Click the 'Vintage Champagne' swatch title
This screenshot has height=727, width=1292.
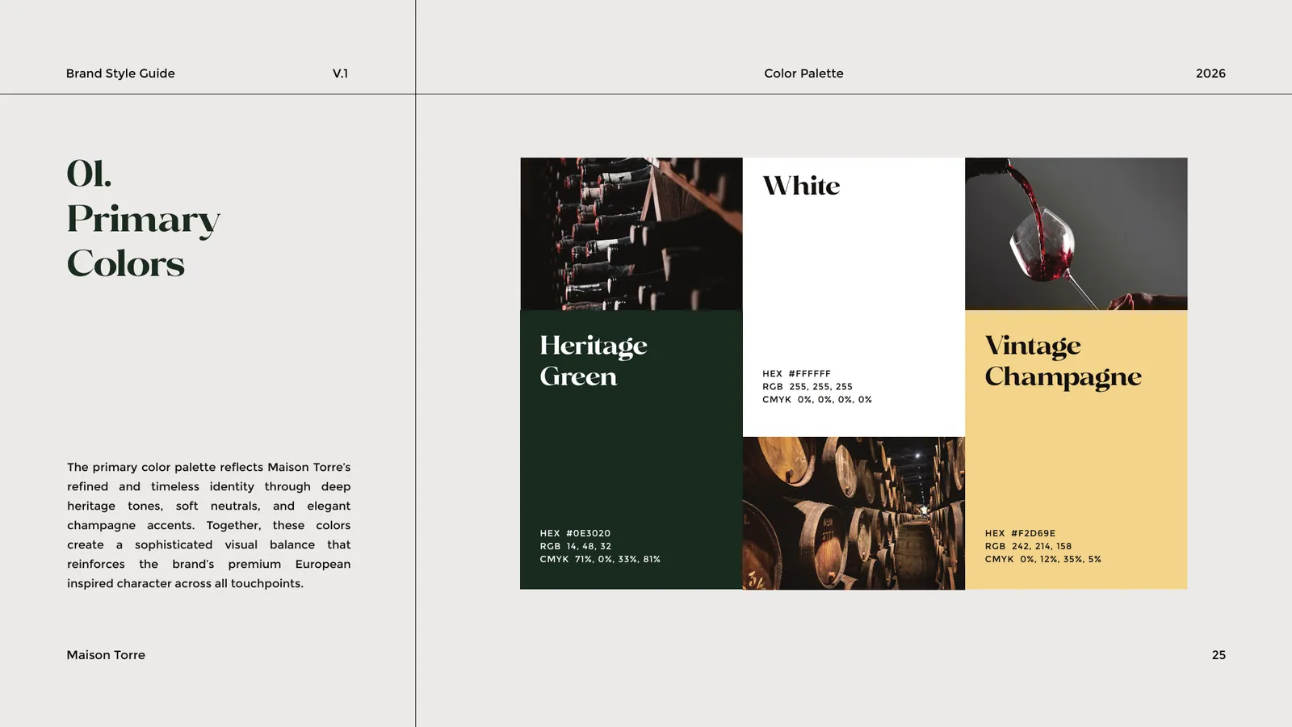pyautogui.click(x=1063, y=361)
